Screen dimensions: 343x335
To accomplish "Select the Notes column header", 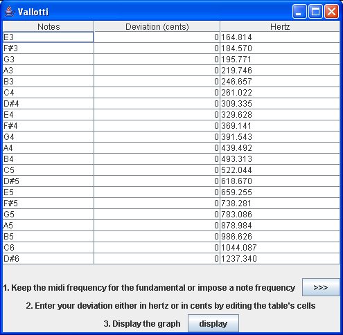I will (x=49, y=26).
